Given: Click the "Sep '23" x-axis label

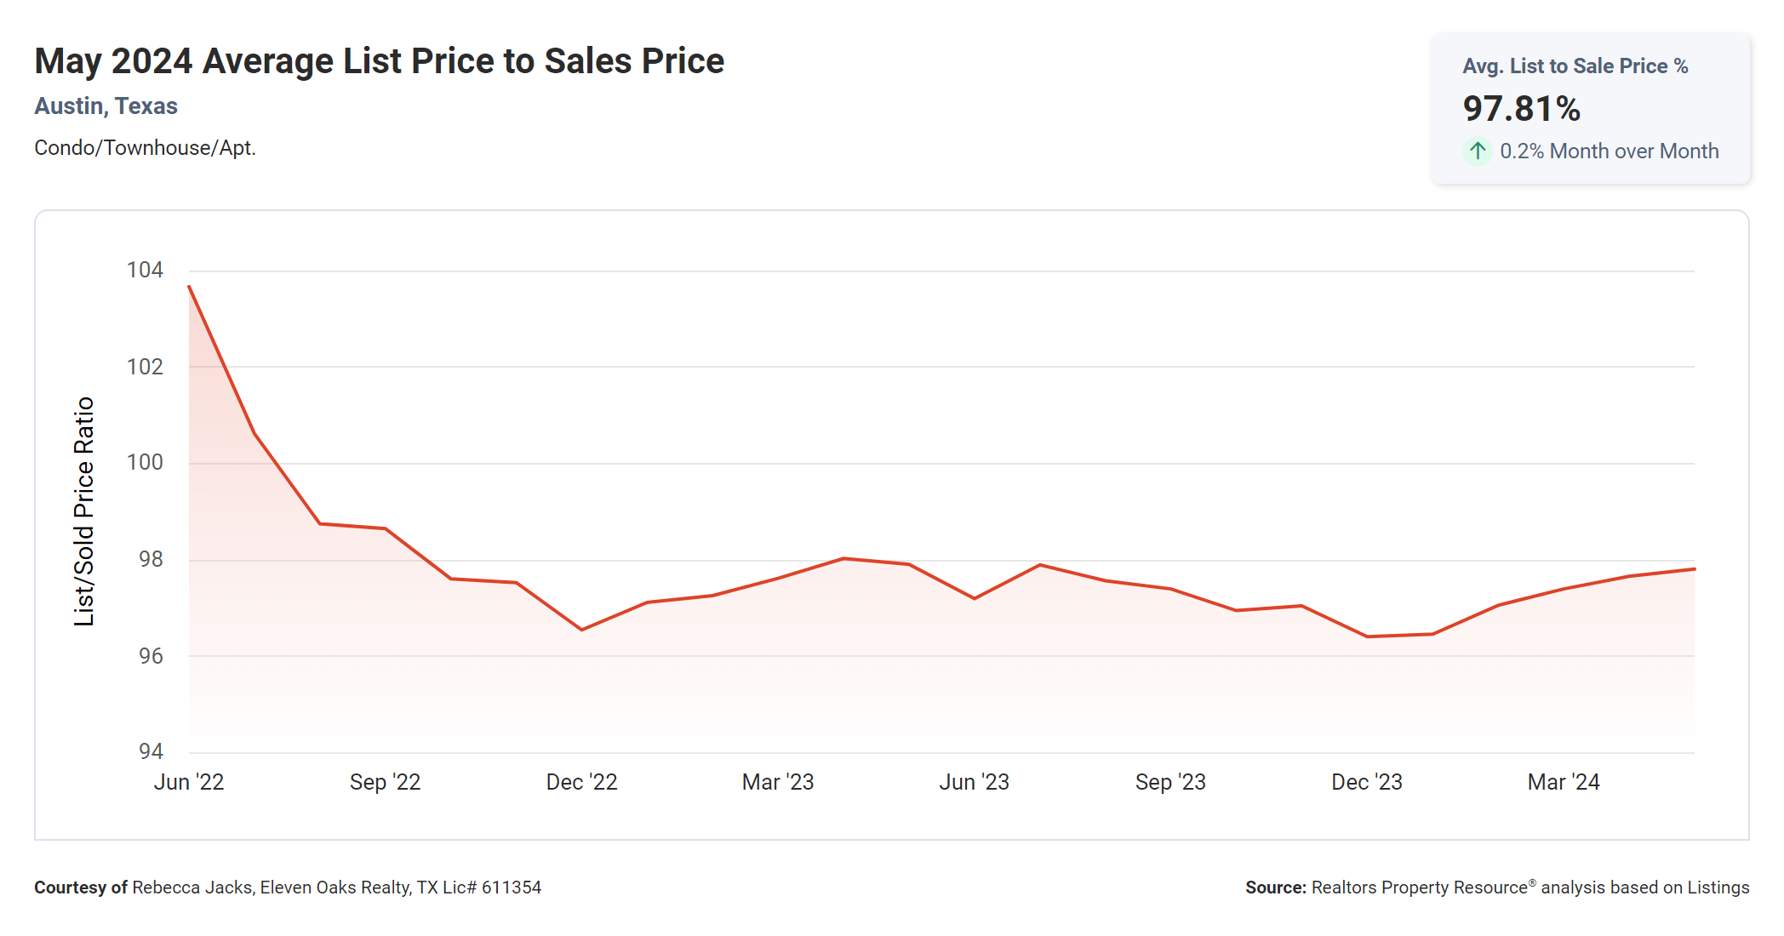Looking at the screenshot, I should (1170, 782).
